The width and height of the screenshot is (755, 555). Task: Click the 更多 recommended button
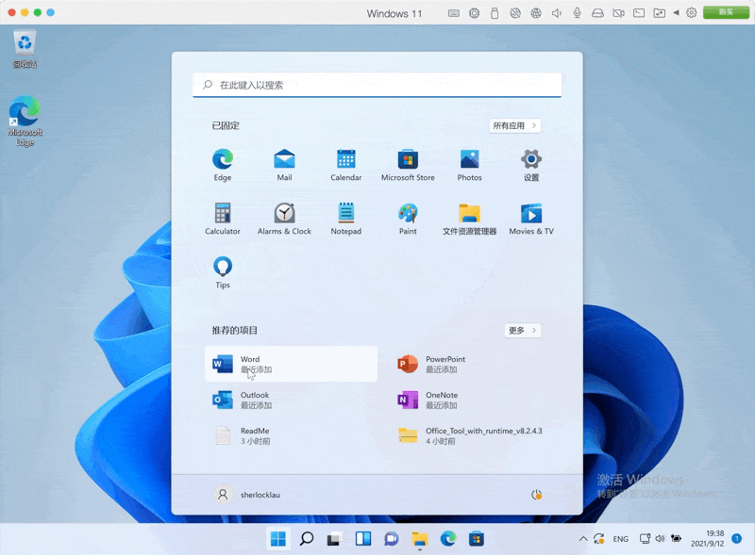tap(523, 331)
